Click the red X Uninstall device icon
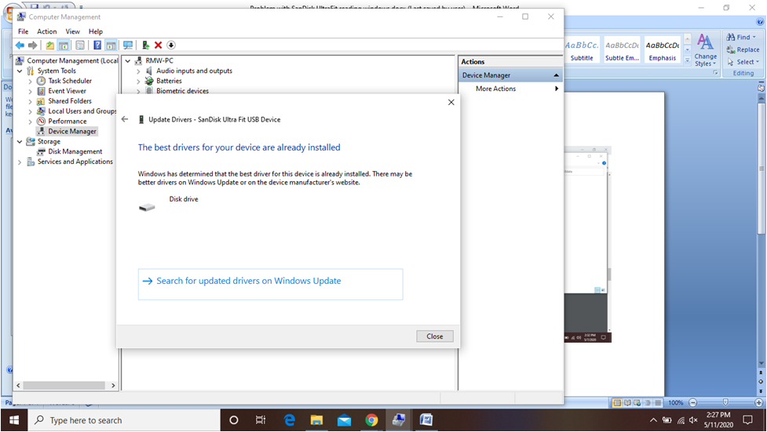 coord(158,45)
